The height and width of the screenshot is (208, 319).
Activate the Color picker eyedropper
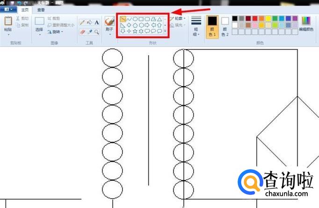pos(89,32)
